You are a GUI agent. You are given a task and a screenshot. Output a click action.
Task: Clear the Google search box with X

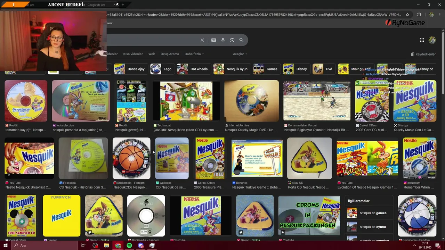(202, 40)
